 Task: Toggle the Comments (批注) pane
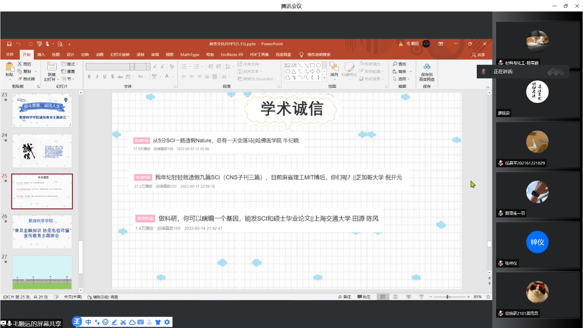(x=364, y=297)
